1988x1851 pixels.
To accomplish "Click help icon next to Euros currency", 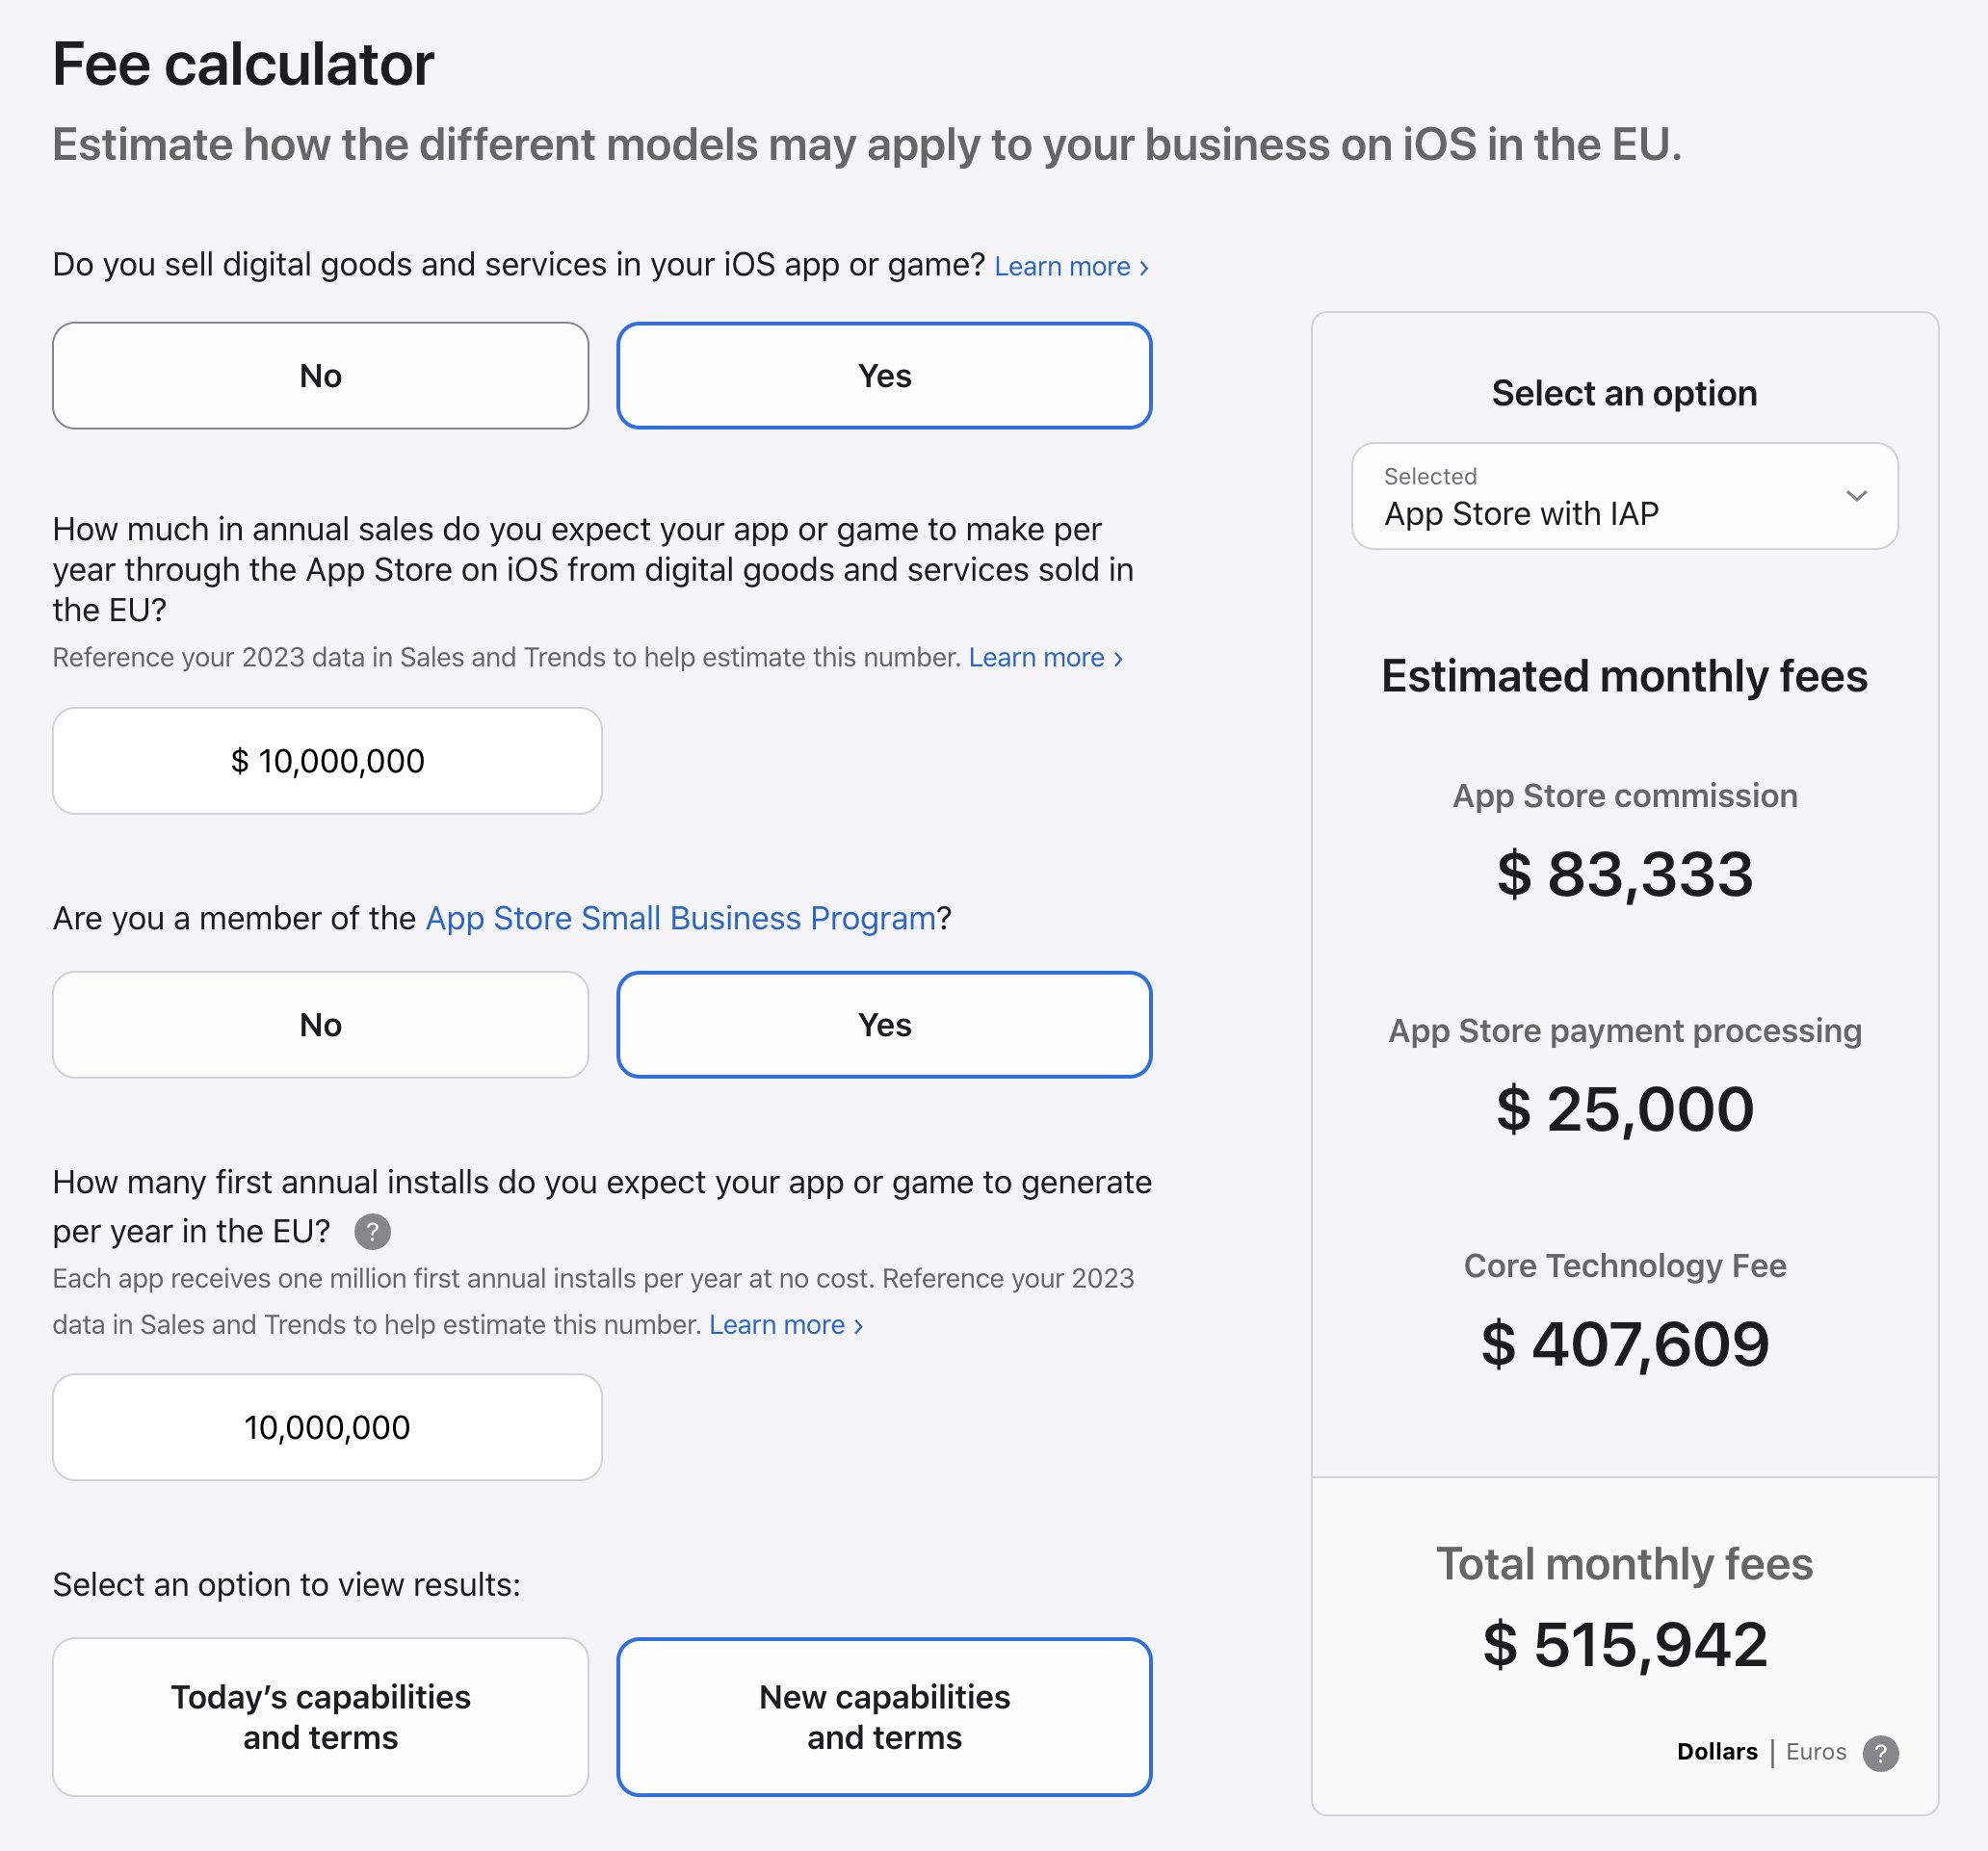I will tap(1880, 1753).
